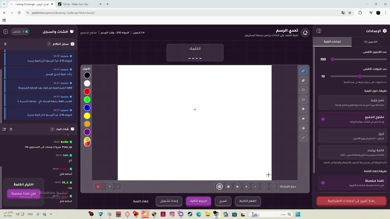Viewport: 390px width, 219px height.
Task: Start الجوله التالية next round
Action: 198,201
